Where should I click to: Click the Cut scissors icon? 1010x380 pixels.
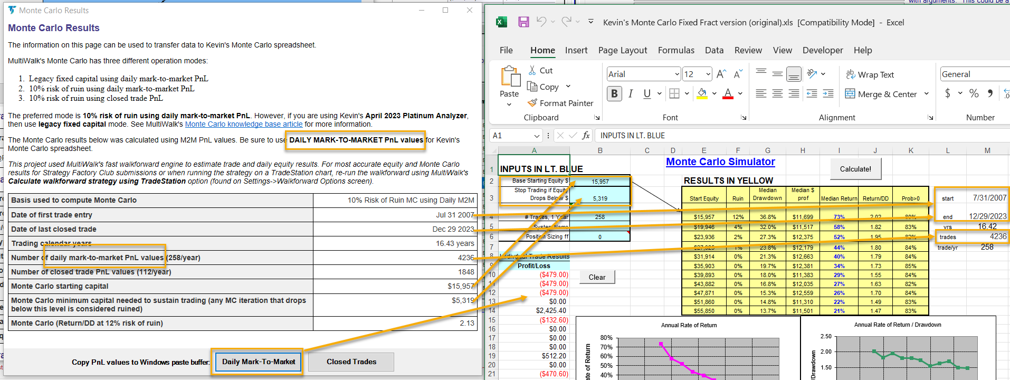tap(532, 70)
